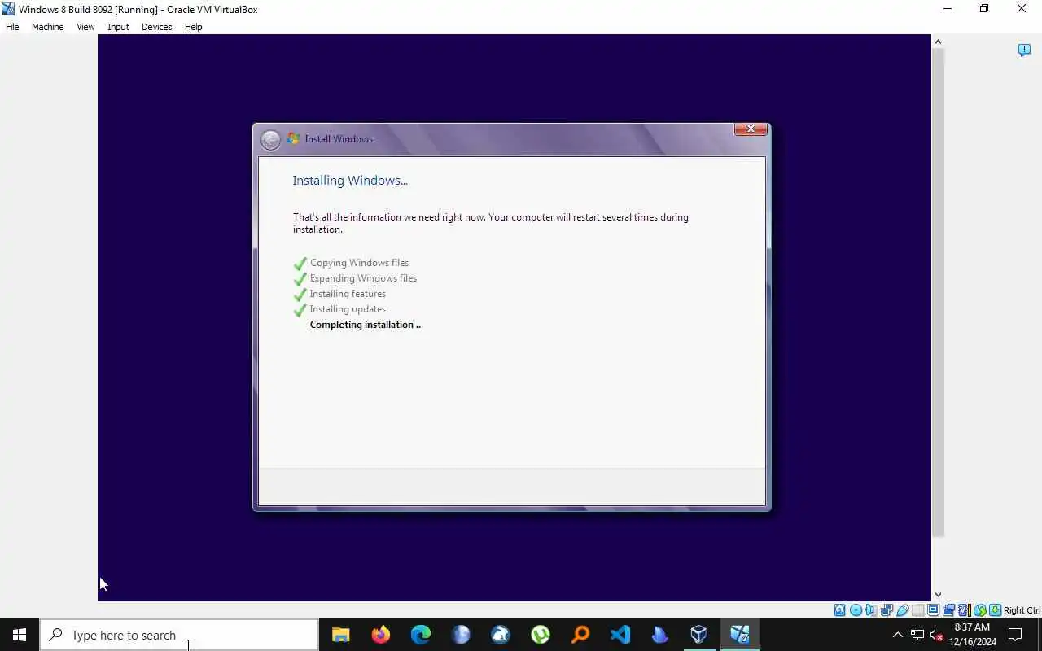Launch Visual Studio Code from the taskbar
The width and height of the screenshot is (1042, 651).
pos(620,635)
